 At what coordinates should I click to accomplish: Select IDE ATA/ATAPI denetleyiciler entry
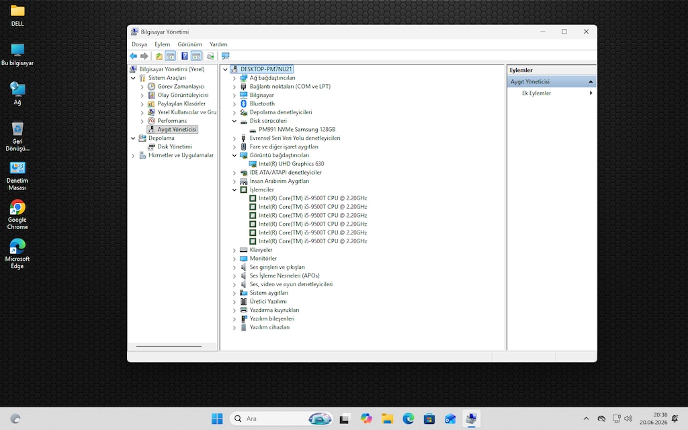(286, 173)
